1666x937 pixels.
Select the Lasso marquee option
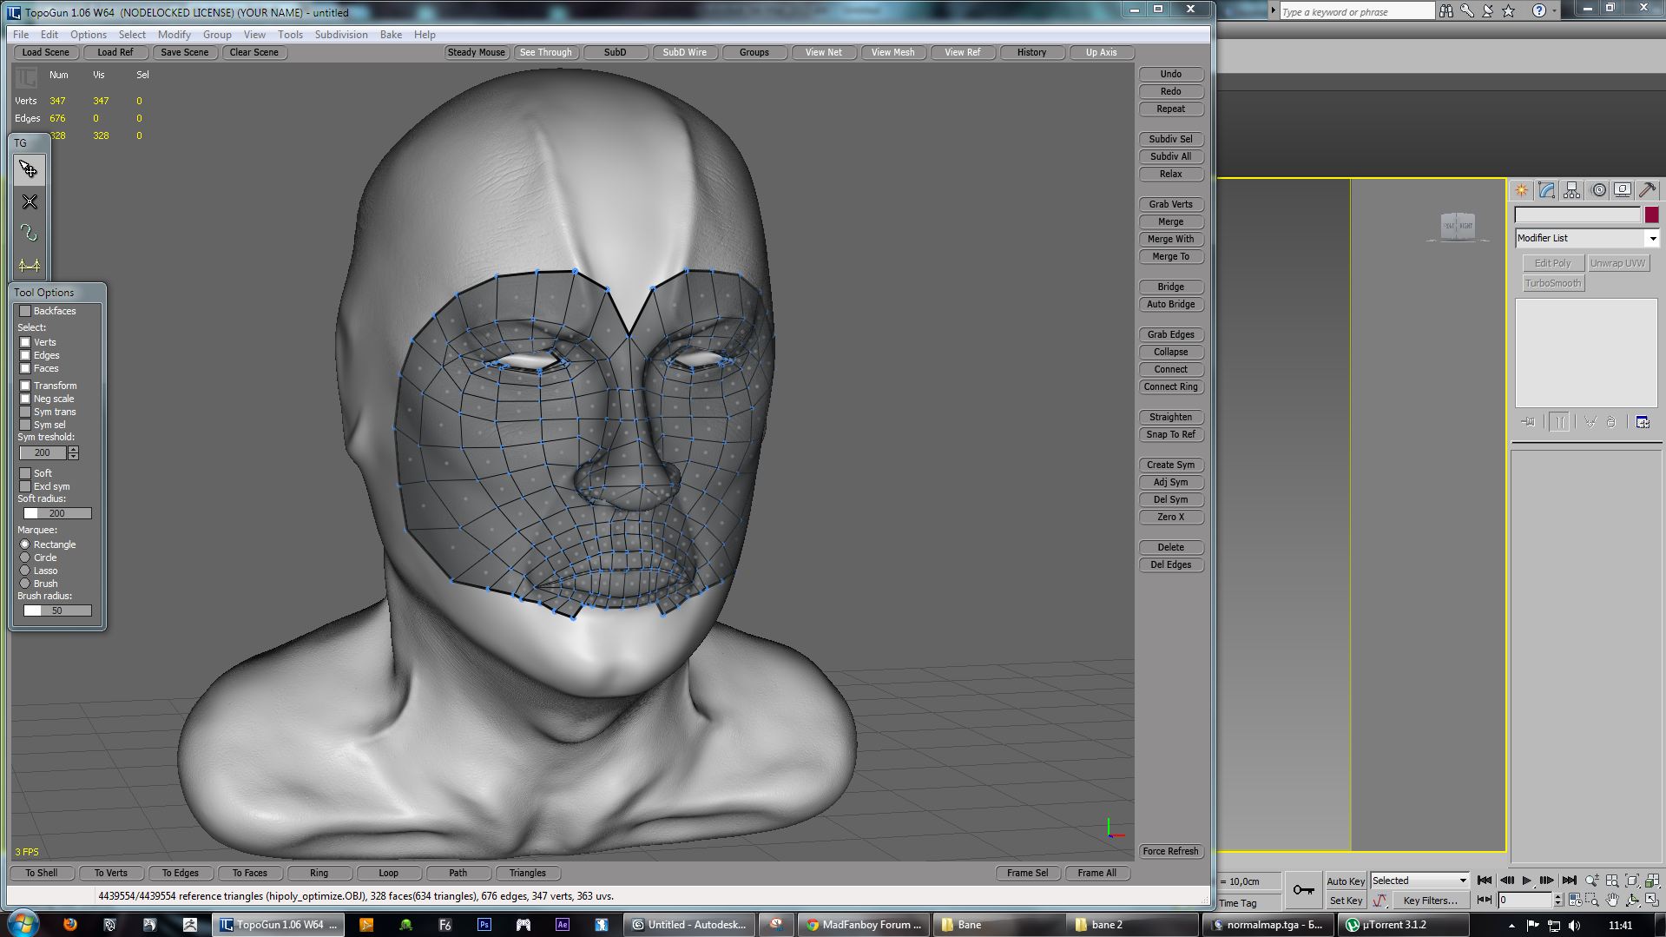pos(25,571)
